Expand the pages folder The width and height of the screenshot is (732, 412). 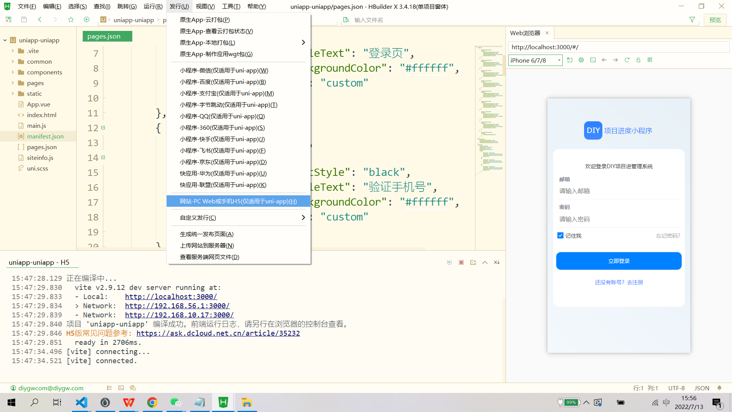click(x=13, y=83)
